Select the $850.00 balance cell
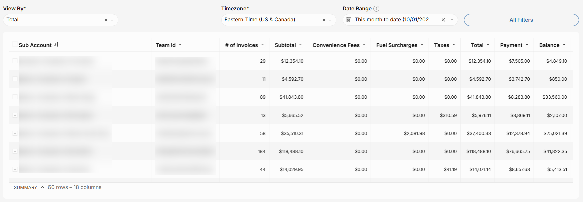 pos(558,79)
